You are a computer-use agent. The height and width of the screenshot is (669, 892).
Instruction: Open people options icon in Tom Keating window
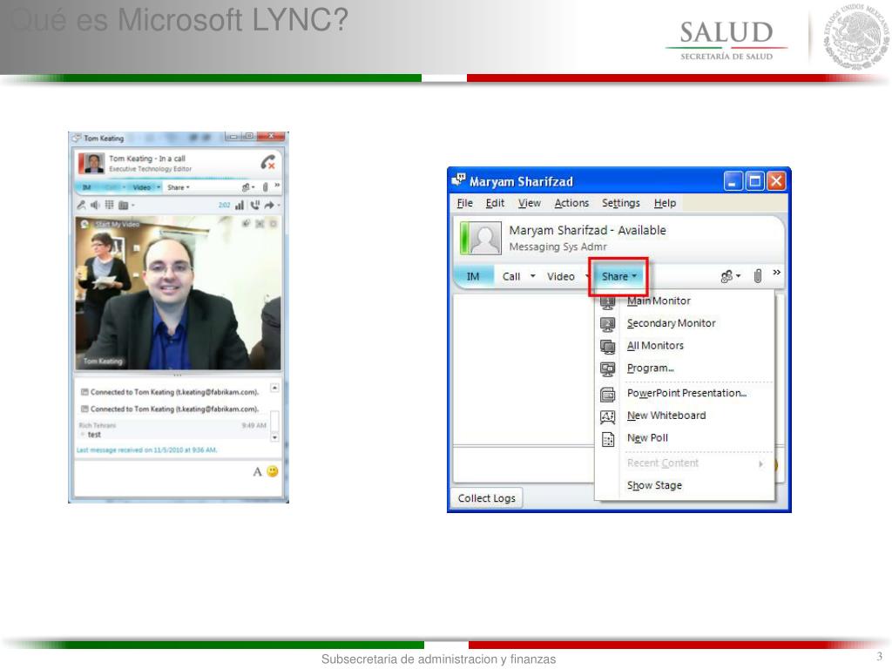[x=248, y=187]
